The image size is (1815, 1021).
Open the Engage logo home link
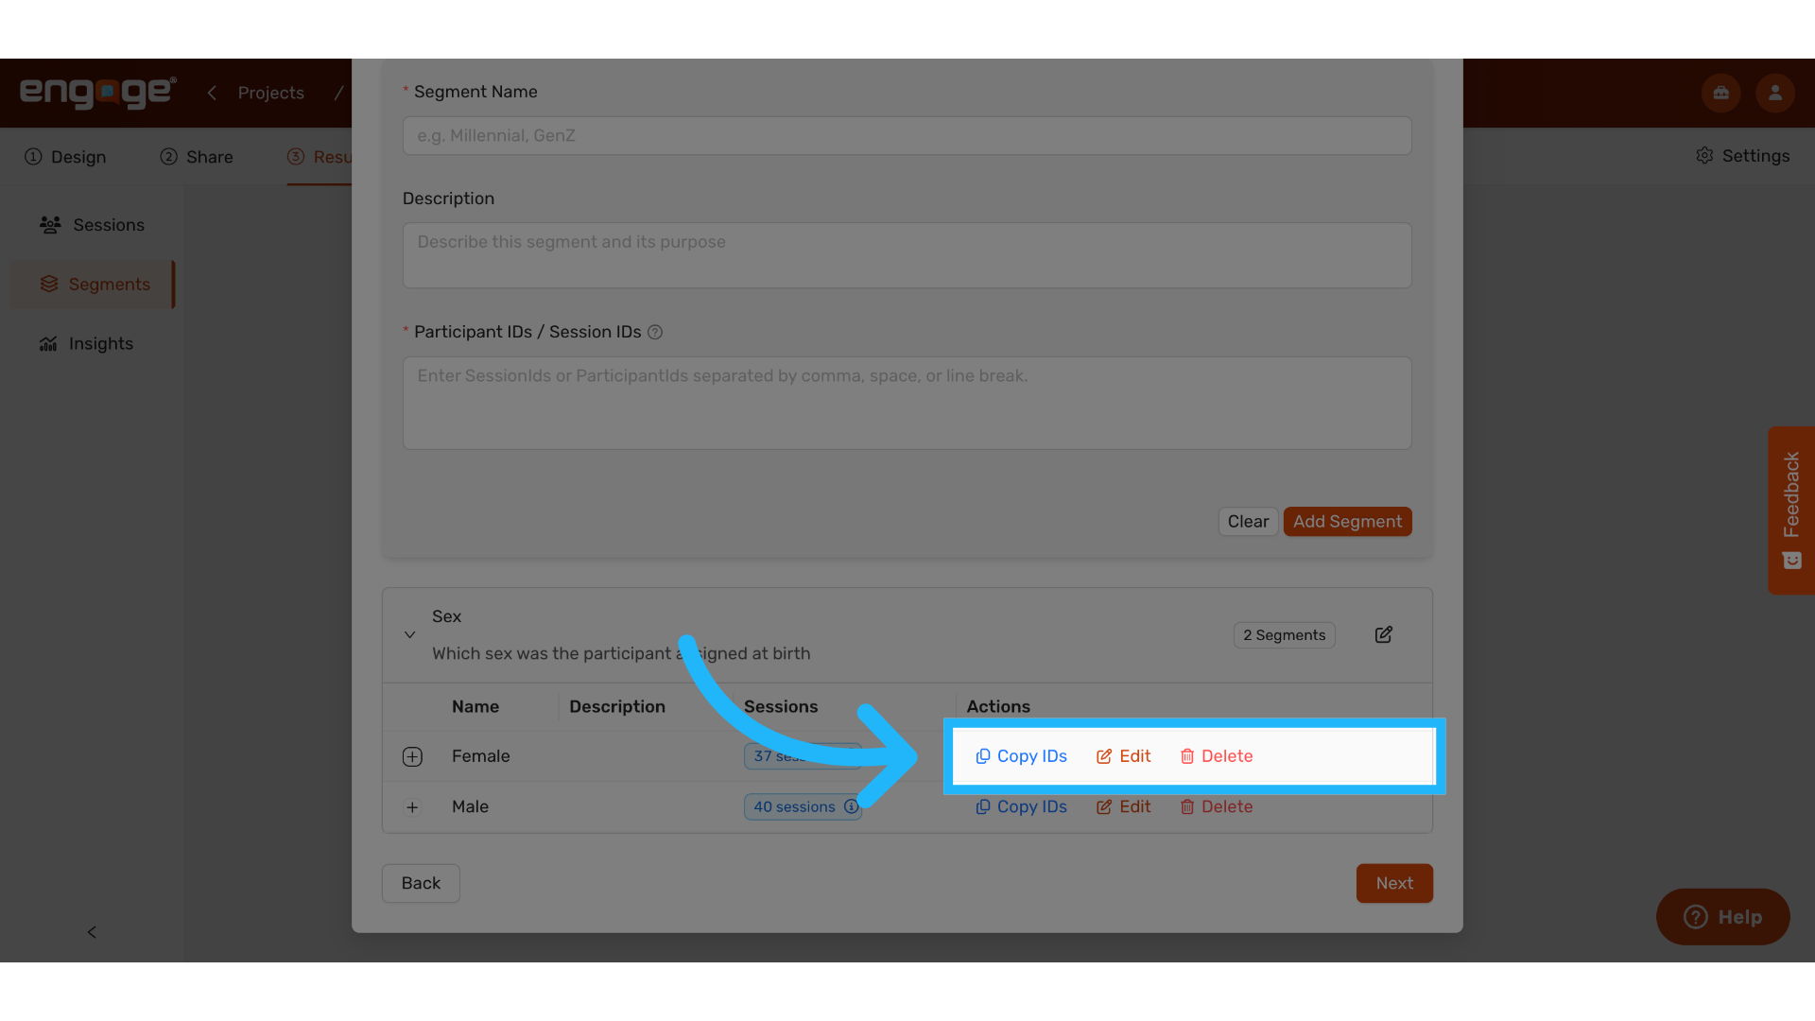pos(98,92)
